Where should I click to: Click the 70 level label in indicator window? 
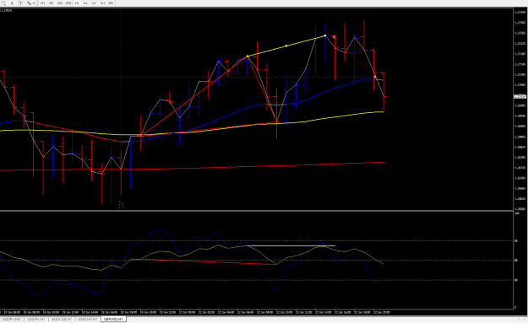(516, 240)
